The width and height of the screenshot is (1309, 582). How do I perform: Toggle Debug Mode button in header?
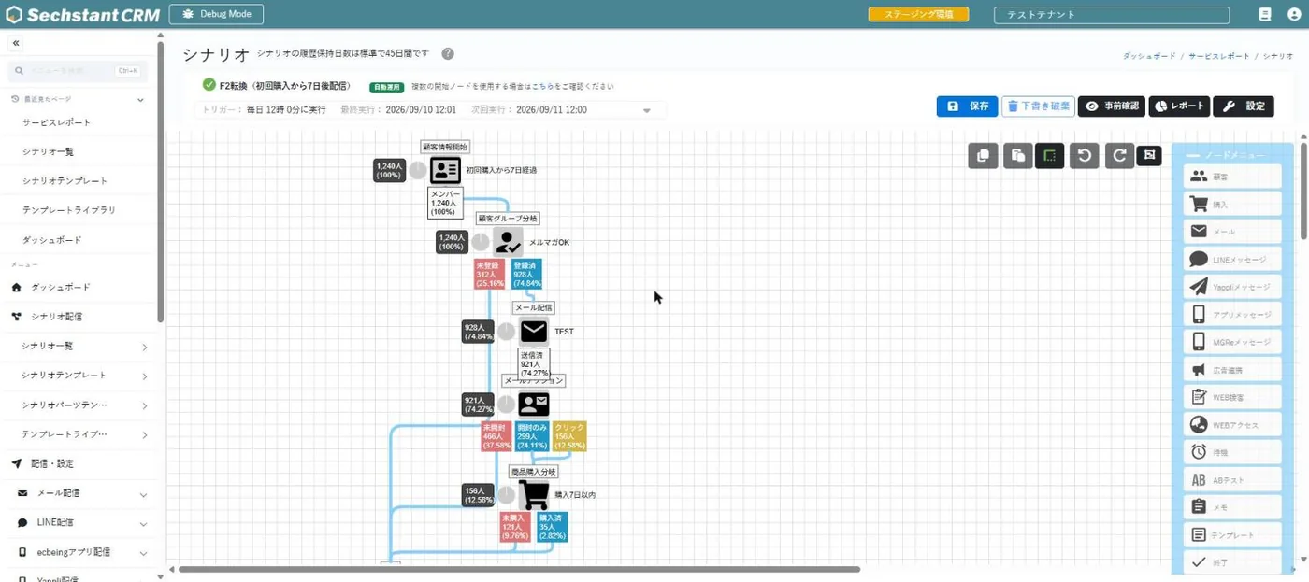(x=216, y=14)
